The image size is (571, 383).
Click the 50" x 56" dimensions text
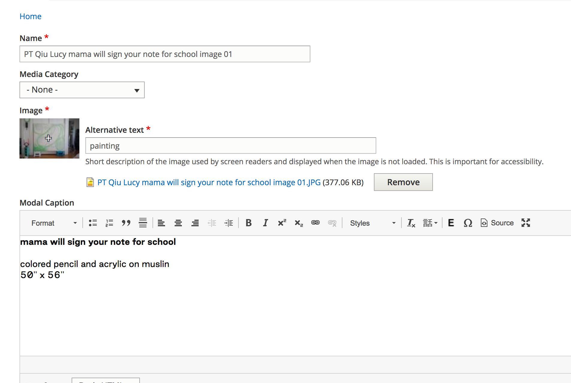tap(42, 275)
